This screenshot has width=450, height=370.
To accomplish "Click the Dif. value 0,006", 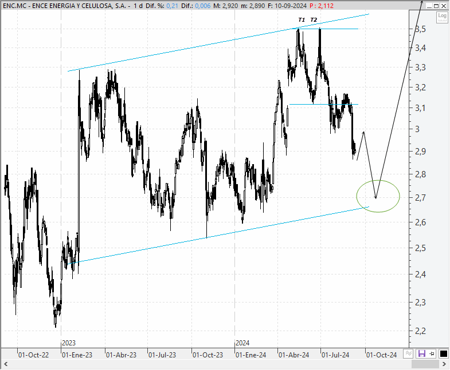I will pos(202,6).
